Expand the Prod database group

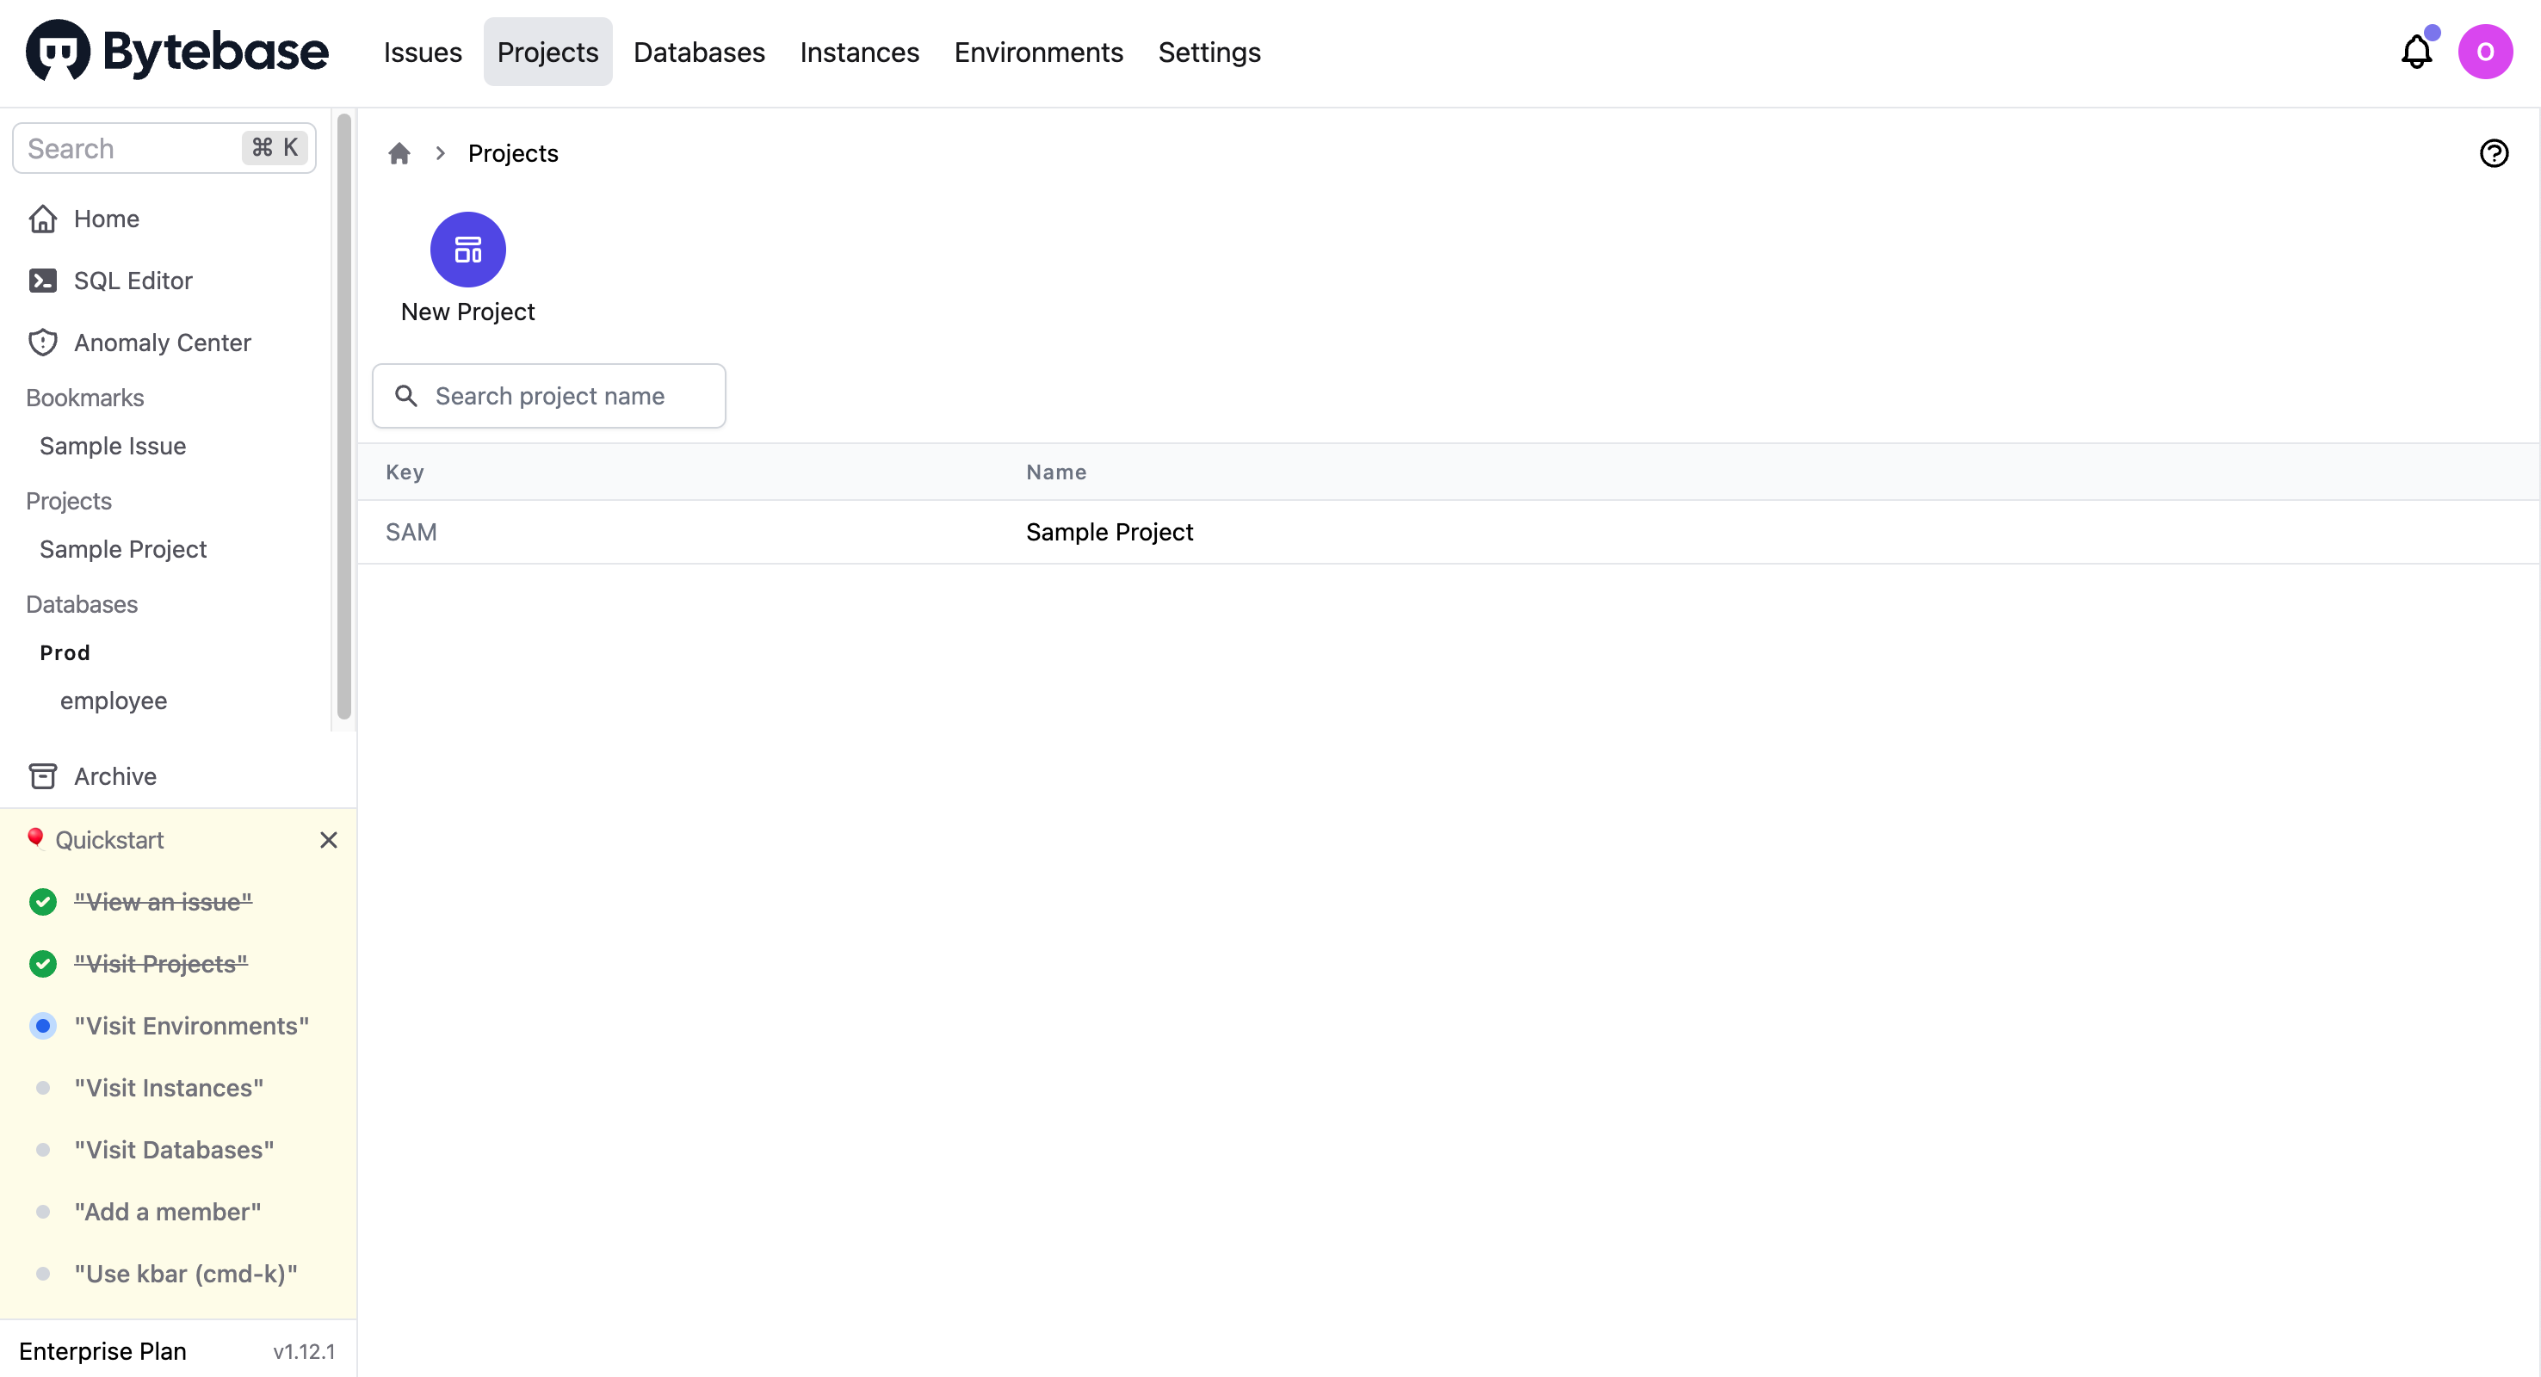pos(64,652)
